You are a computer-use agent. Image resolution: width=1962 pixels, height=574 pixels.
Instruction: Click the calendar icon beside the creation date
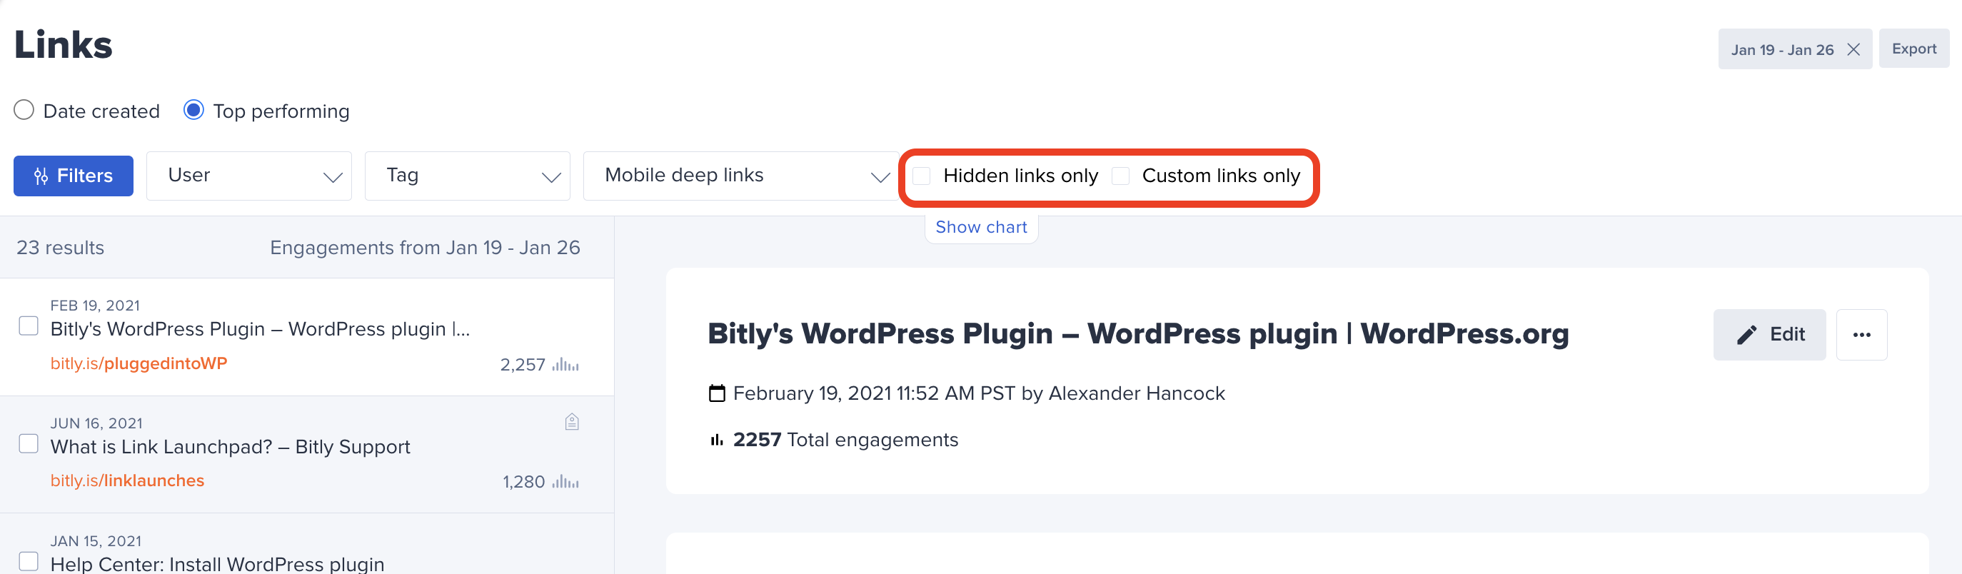coord(717,393)
